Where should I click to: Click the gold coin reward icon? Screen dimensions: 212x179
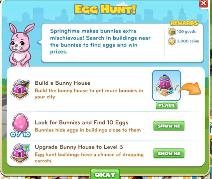click(172, 41)
